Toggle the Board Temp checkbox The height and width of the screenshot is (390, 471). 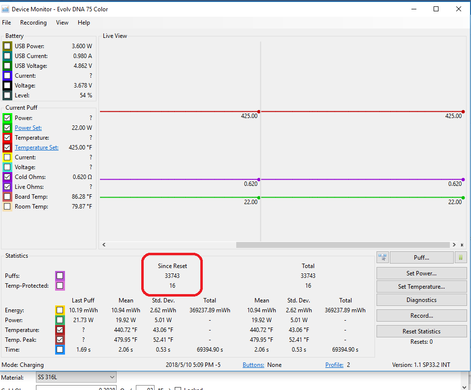7,197
